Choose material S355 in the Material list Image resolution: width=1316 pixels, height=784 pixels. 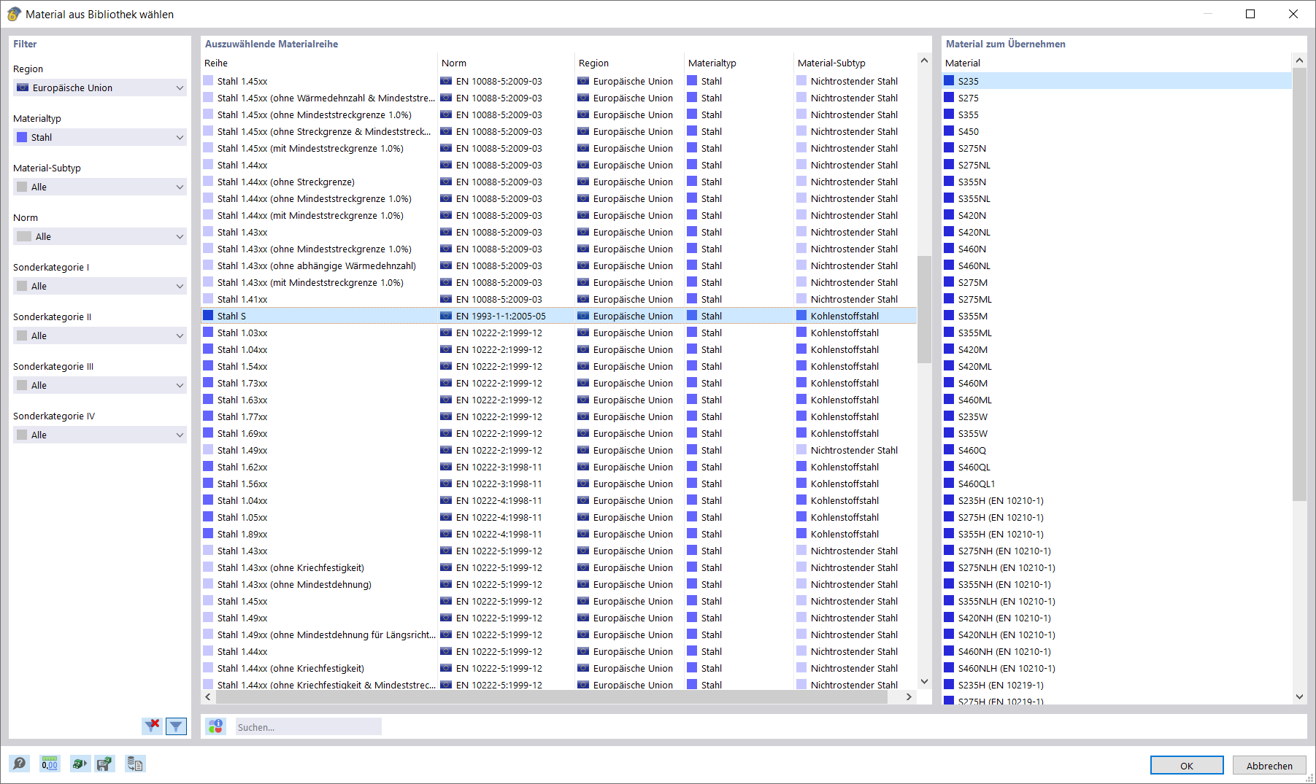pyautogui.click(x=1117, y=115)
